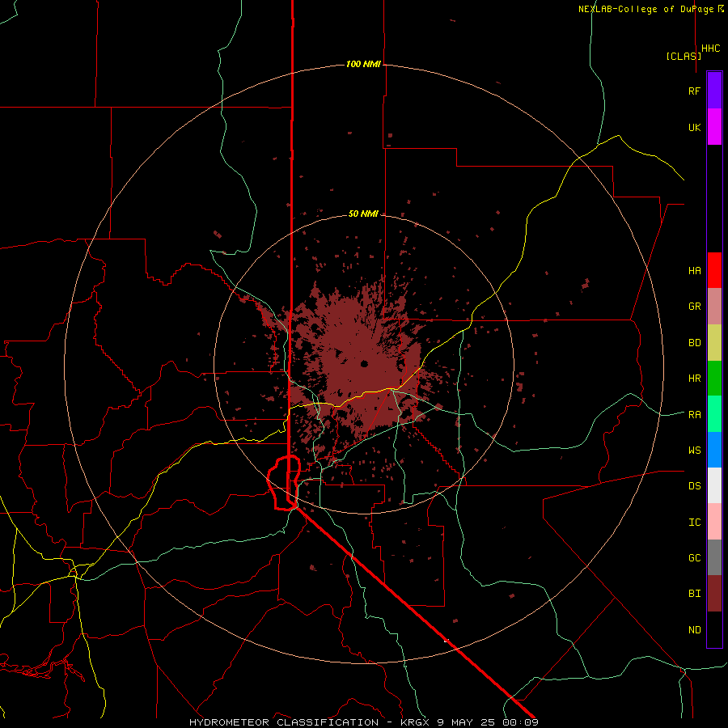Click the GC gray legend block

[714, 557]
